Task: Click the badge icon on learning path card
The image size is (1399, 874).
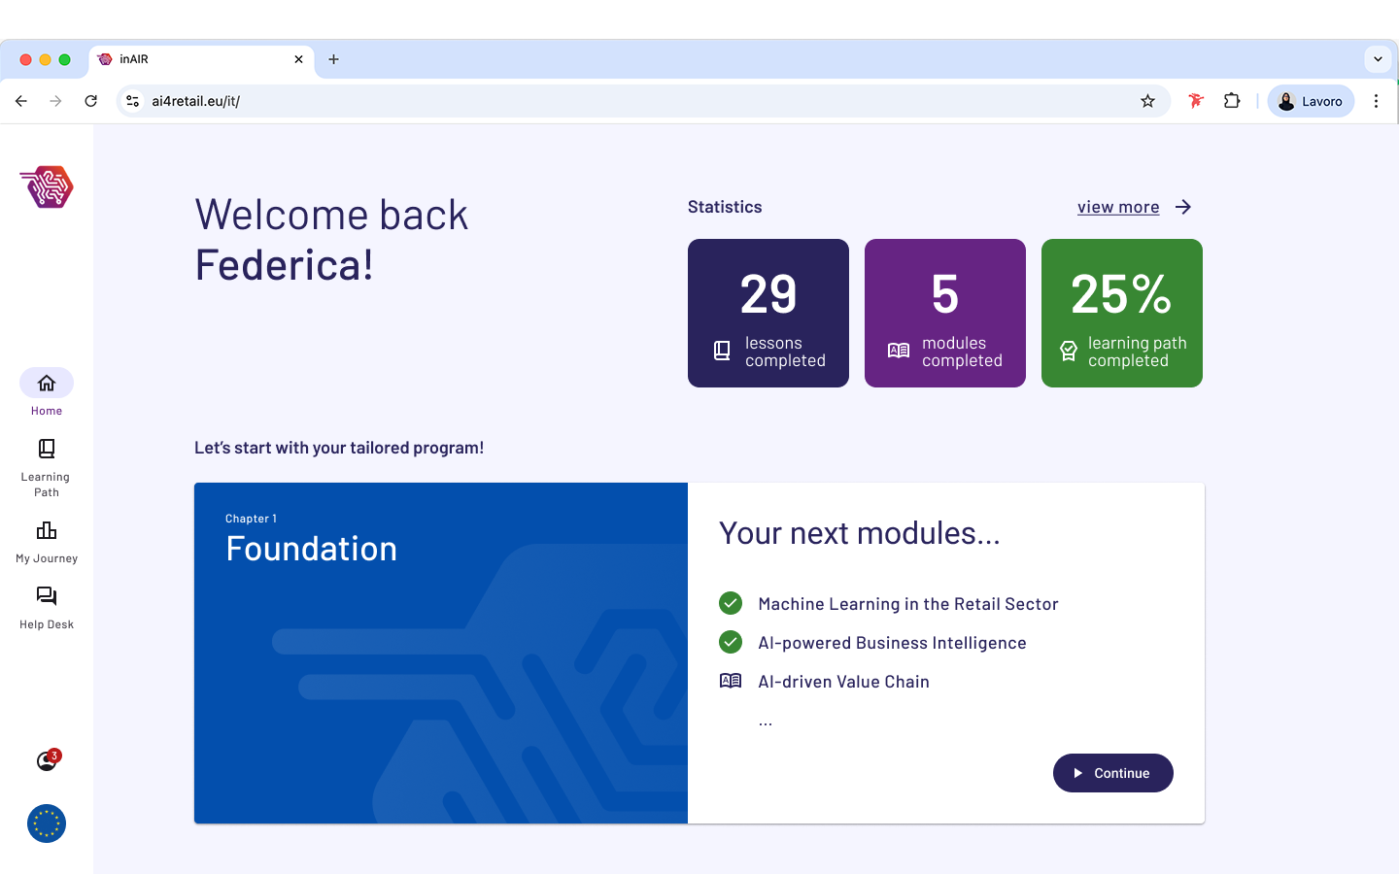Action: pyautogui.click(x=1069, y=351)
